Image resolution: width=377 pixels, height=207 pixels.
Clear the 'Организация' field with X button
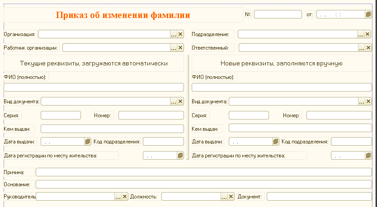180,34
